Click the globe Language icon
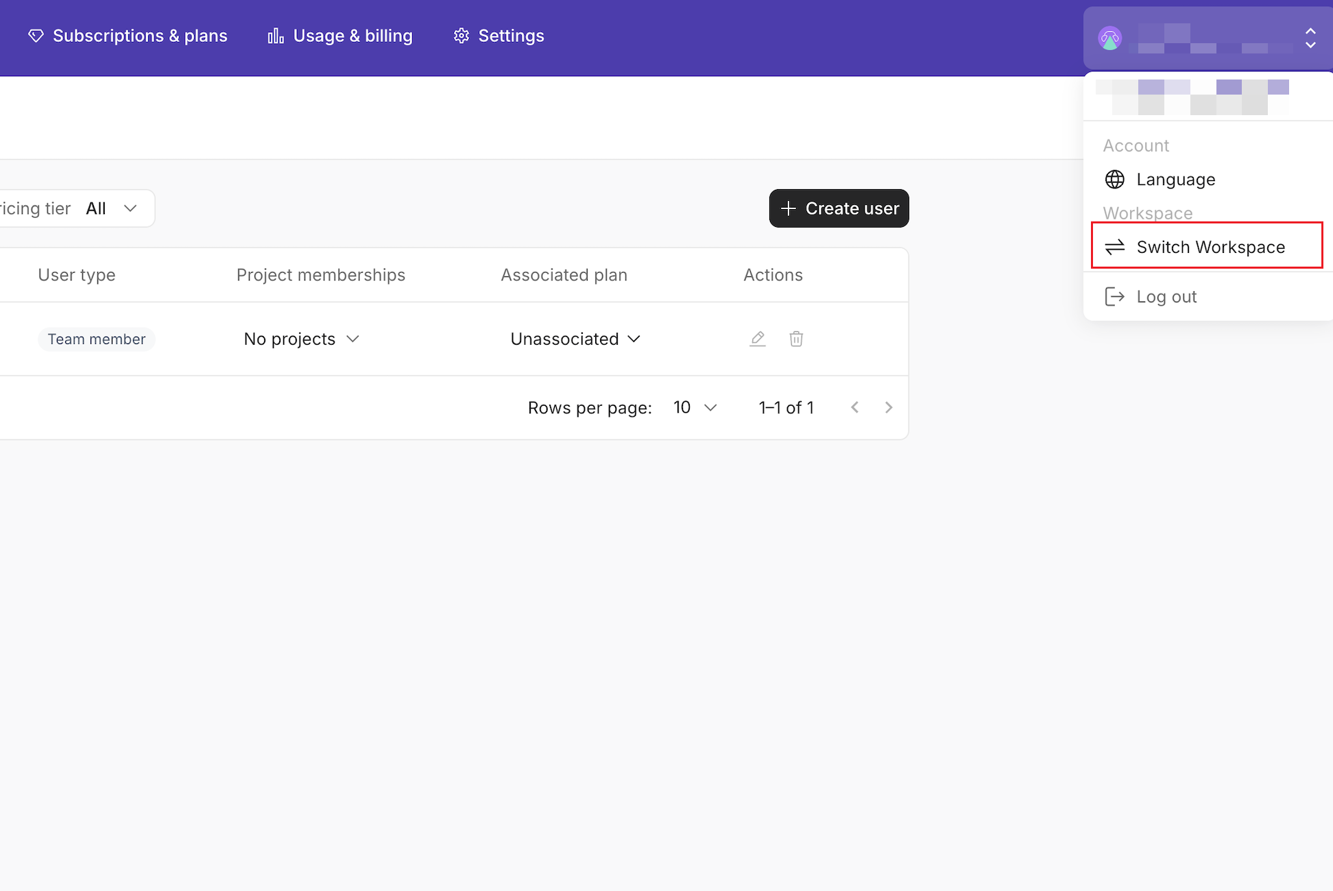The height and width of the screenshot is (891, 1333). (x=1114, y=180)
